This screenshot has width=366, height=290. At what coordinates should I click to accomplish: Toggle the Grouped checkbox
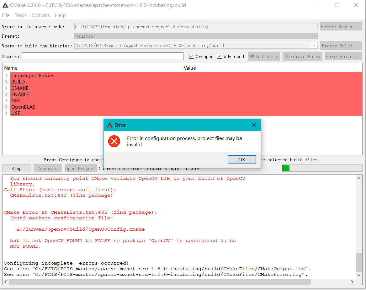coord(192,56)
